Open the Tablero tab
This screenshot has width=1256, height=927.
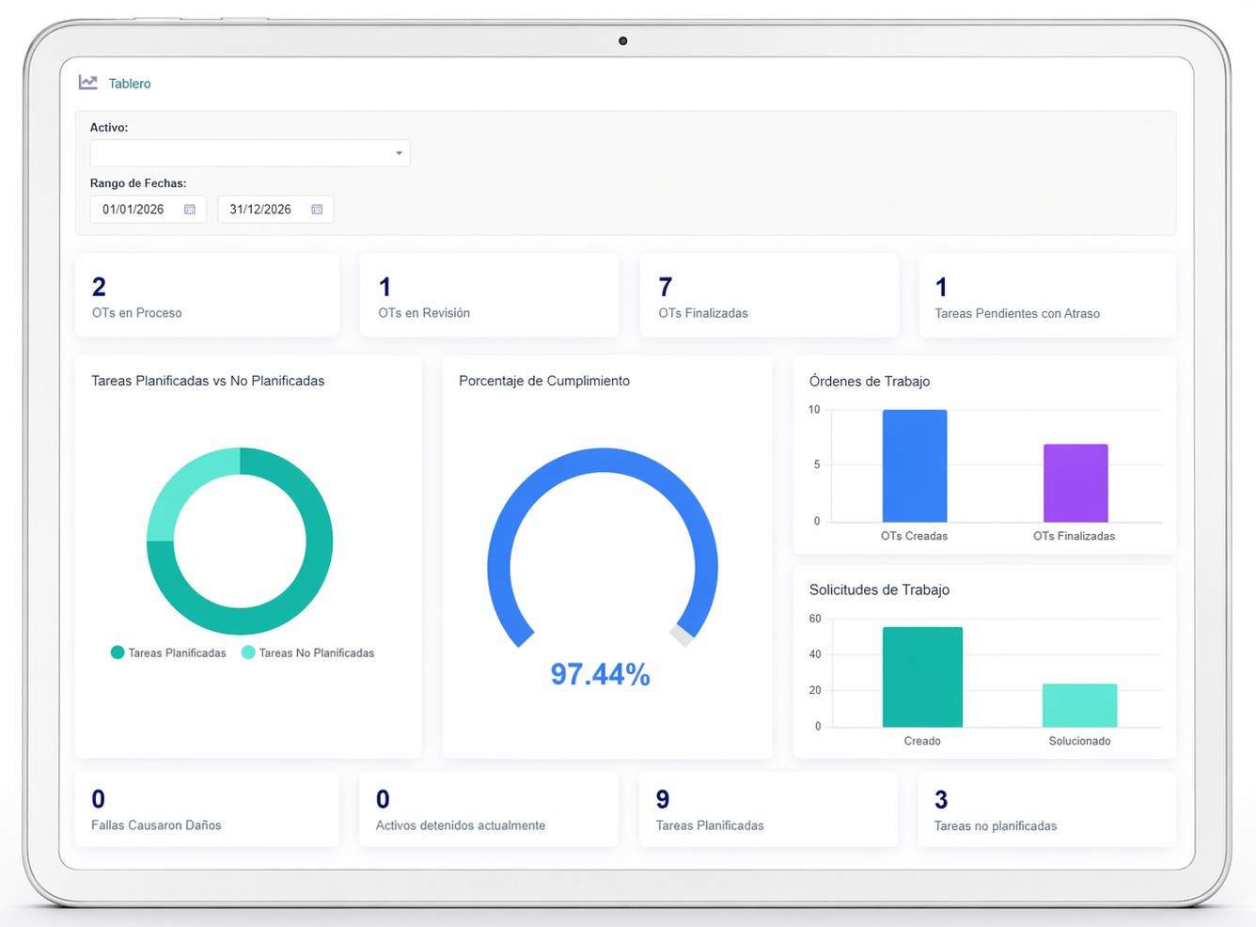pyautogui.click(x=130, y=83)
